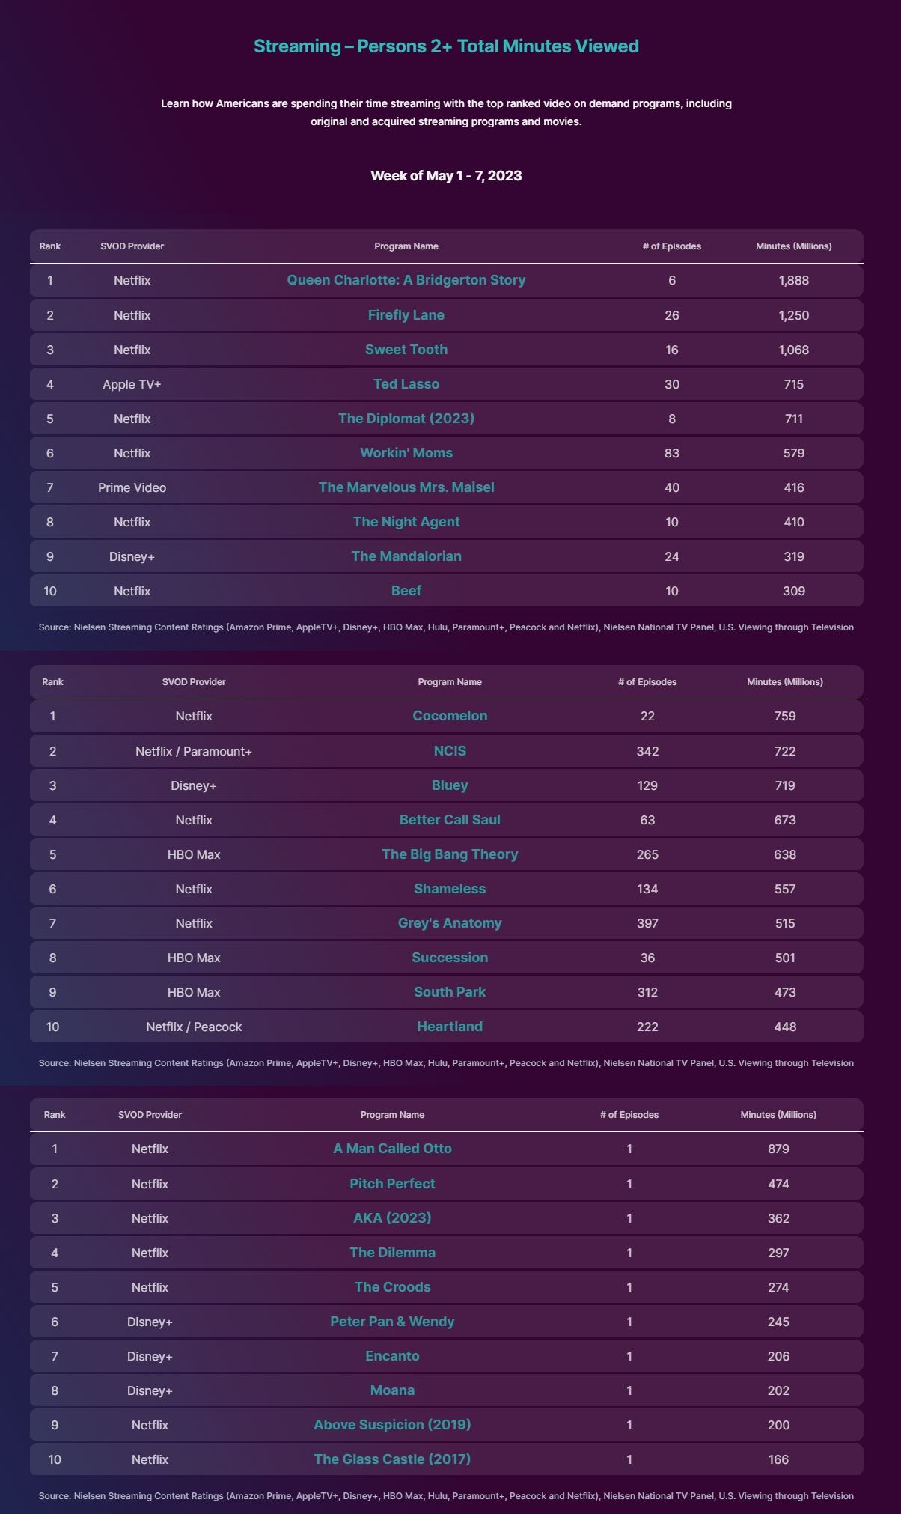Open The Big Bang Theory link
The width and height of the screenshot is (901, 1514).
[x=450, y=854]
